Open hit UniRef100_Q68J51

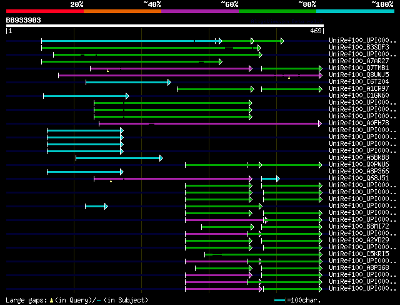(359, 178)
